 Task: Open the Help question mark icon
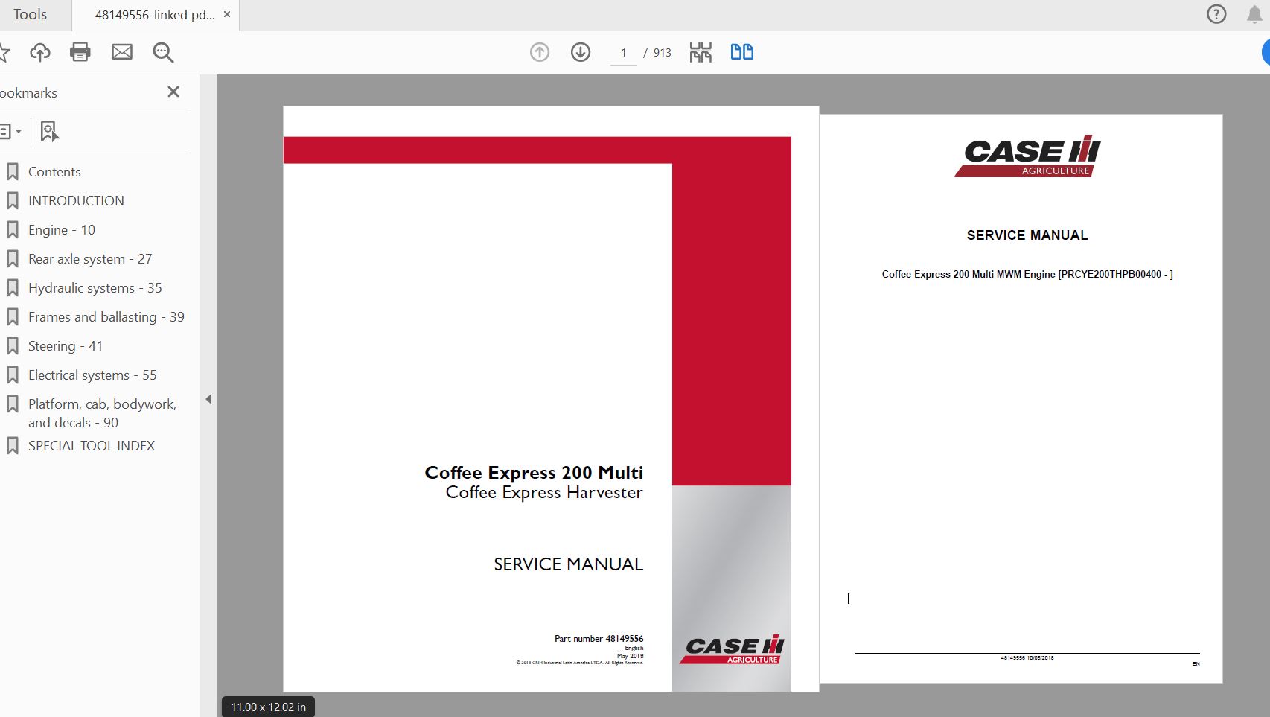pos(1216,14)
